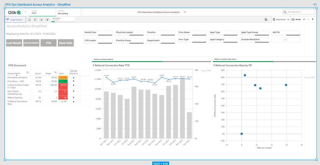Search the Access Metric column

pyautogui.click(x=27, y=72)
